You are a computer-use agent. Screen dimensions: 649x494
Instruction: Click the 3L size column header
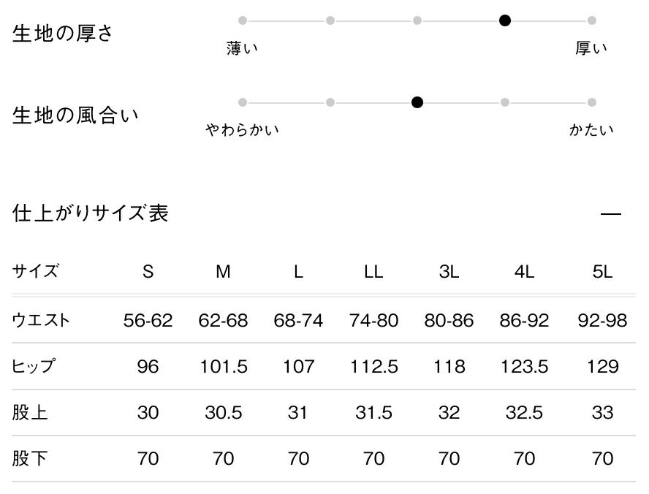[x=449, y=272]
